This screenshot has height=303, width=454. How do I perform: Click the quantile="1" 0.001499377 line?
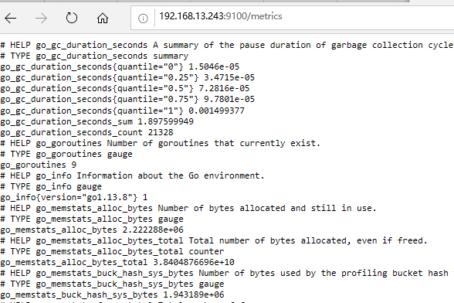[122, 111]
